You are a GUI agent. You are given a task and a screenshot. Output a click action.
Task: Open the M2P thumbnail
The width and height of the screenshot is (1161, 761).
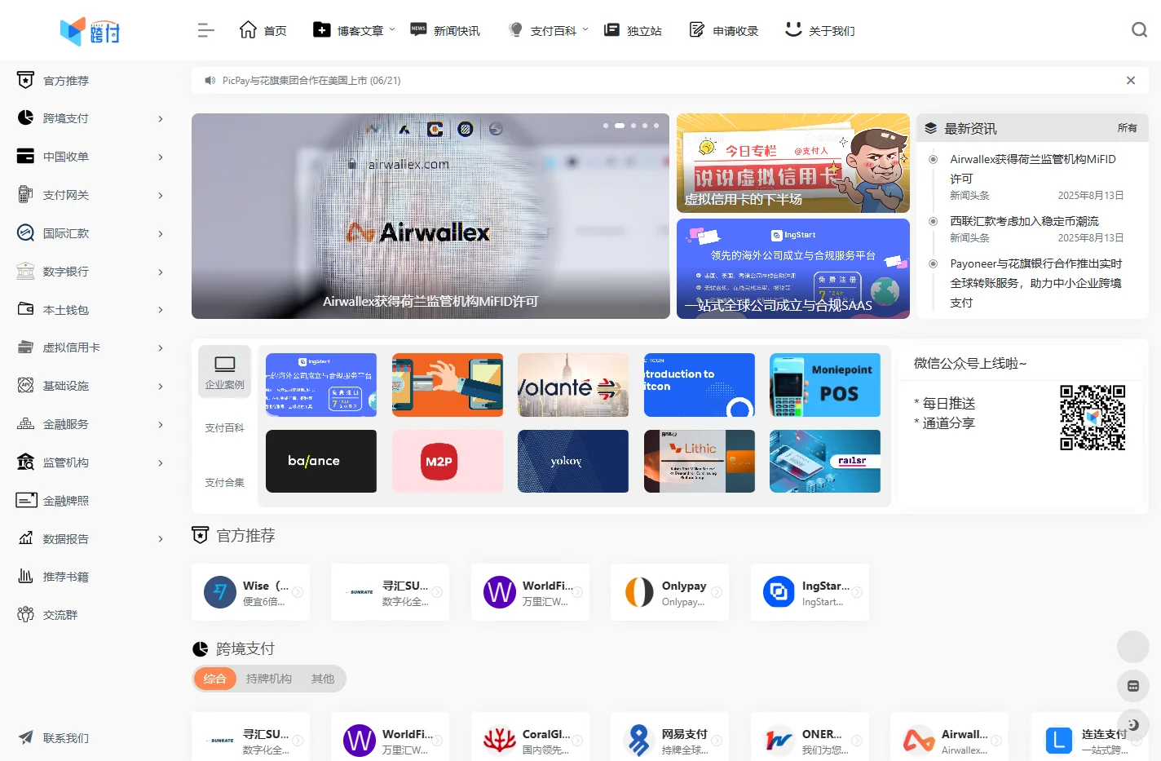click(x=448, y=461)
